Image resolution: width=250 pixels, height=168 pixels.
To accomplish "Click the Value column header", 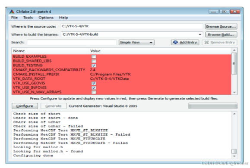I will (160, 51).
